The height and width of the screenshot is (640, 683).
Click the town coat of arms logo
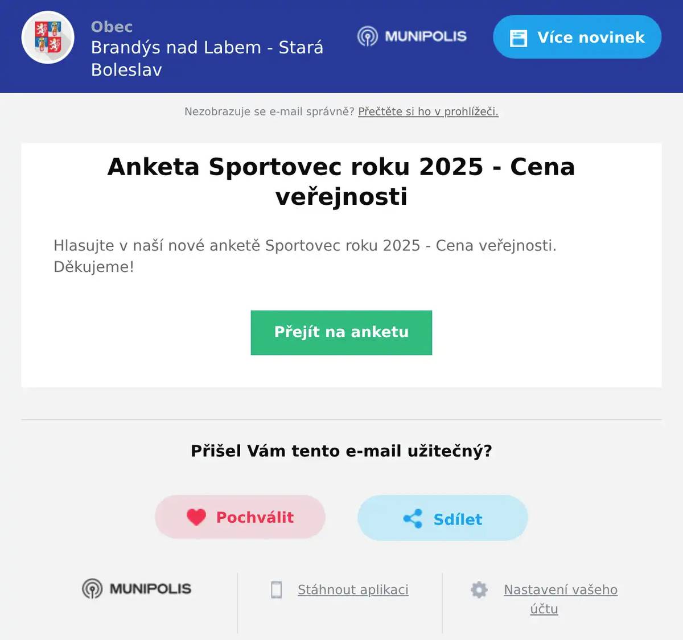48,37
